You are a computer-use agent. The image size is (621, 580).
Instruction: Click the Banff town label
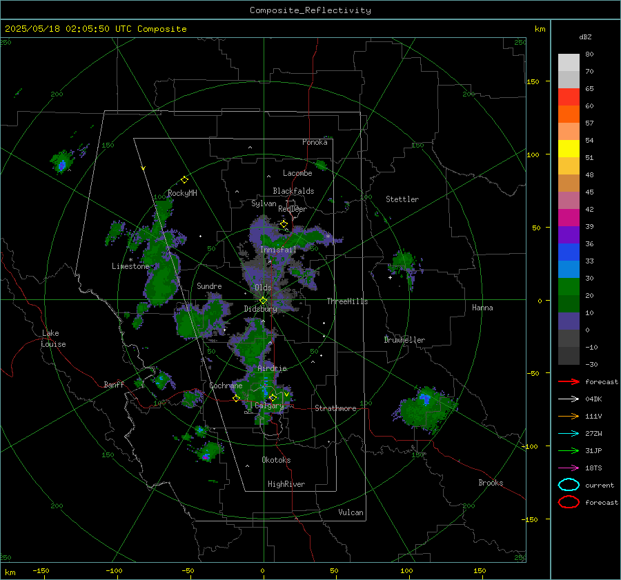(x=114, y=384)
